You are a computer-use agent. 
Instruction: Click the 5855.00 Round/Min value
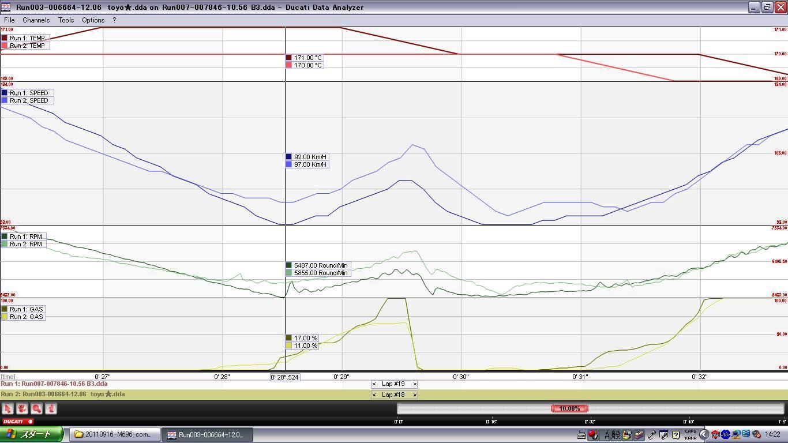(317, 273)
